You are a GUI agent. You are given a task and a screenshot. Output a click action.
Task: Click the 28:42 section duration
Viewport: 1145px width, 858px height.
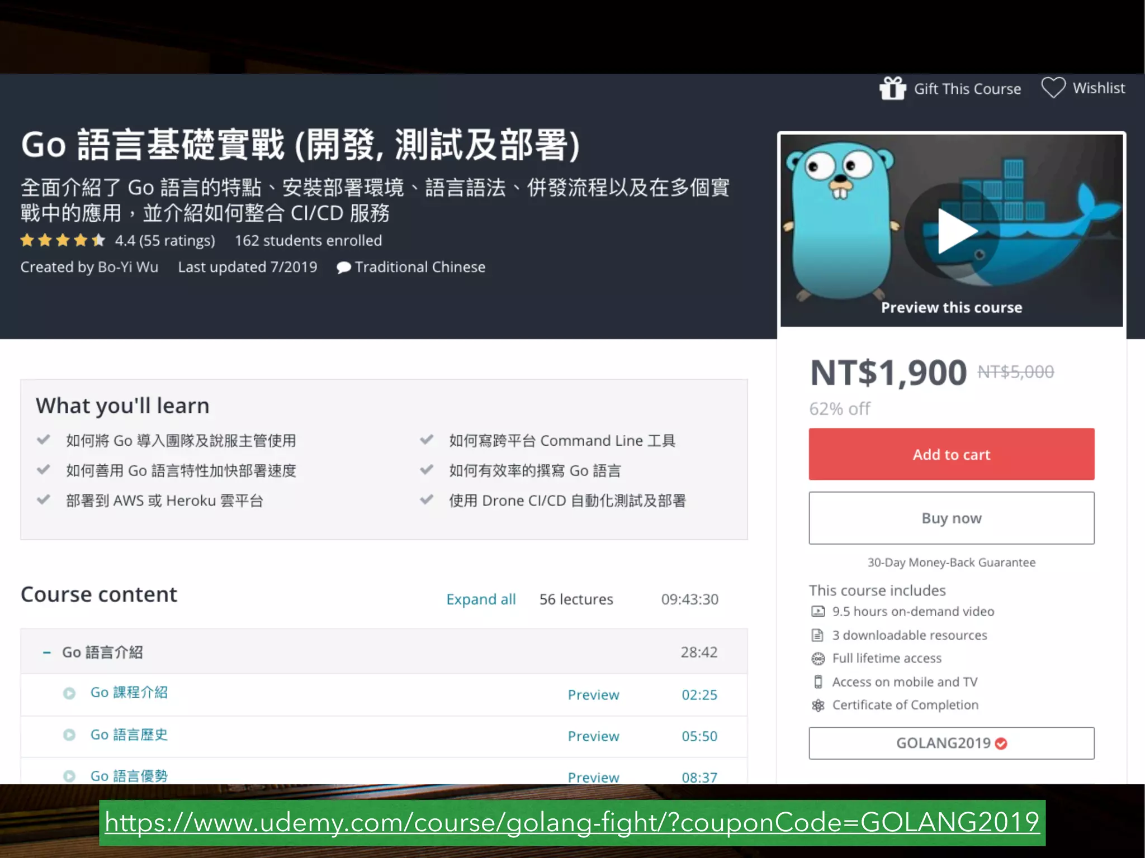tap(699, 652)
